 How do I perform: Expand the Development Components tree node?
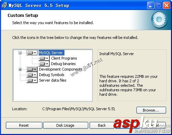pyautogui.click(x=20, y=69)
